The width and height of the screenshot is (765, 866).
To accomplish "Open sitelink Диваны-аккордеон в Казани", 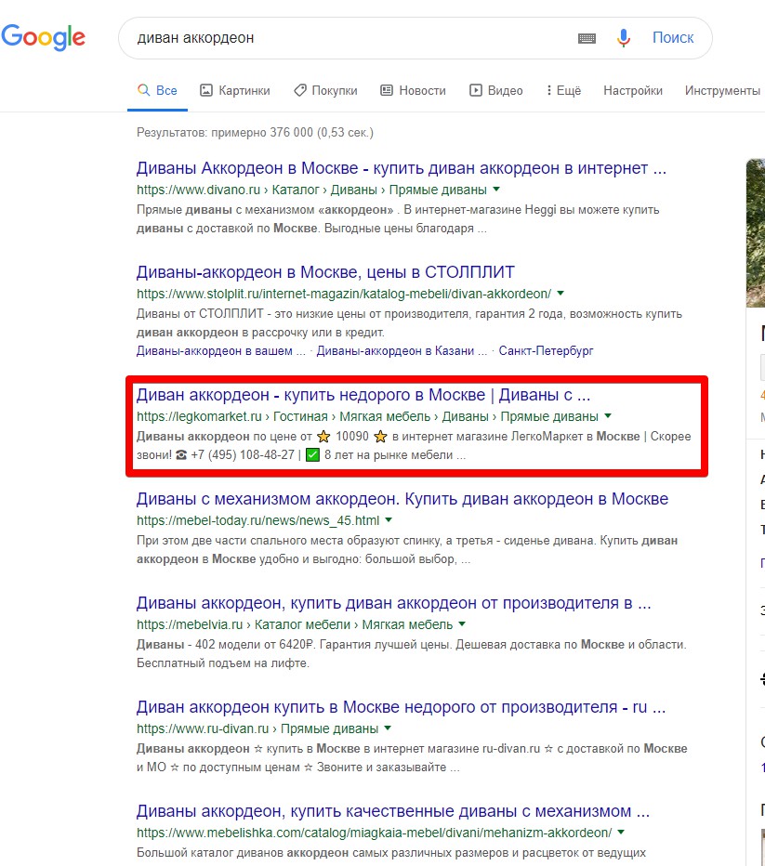I will tap(401, 350).
